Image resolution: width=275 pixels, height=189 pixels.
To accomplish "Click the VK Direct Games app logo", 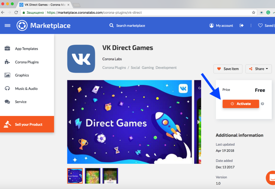I will (81, 59).
